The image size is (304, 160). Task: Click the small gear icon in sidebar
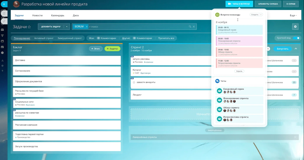[2, 66]
